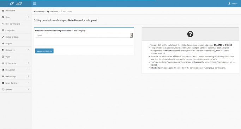Open the guest role selection dropdown
The height and width of the screenshot is (129, 241).
tap(84, 35)
